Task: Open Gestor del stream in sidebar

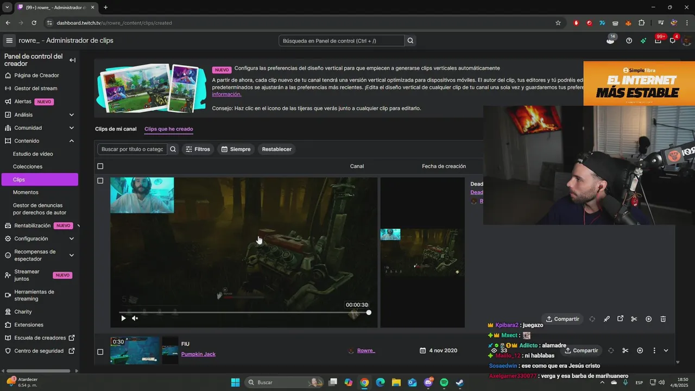Action: (x=36, y=89)
